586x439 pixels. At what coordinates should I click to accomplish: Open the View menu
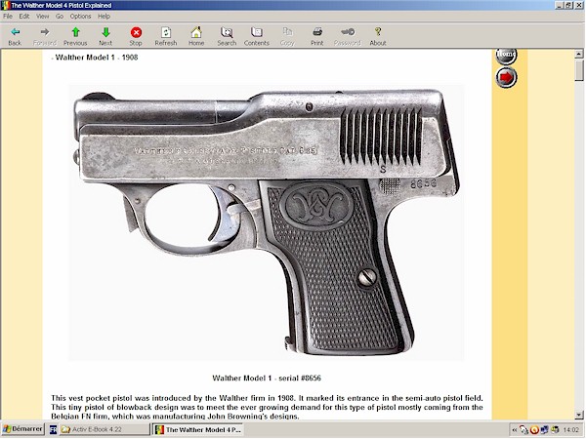click(42, 16)
